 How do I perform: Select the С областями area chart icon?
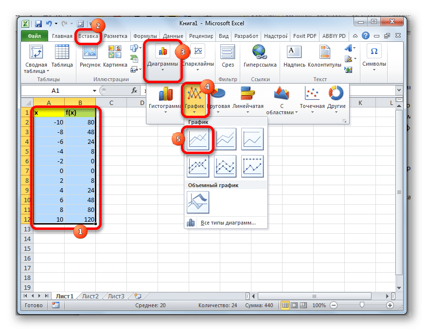coord(282,93)
